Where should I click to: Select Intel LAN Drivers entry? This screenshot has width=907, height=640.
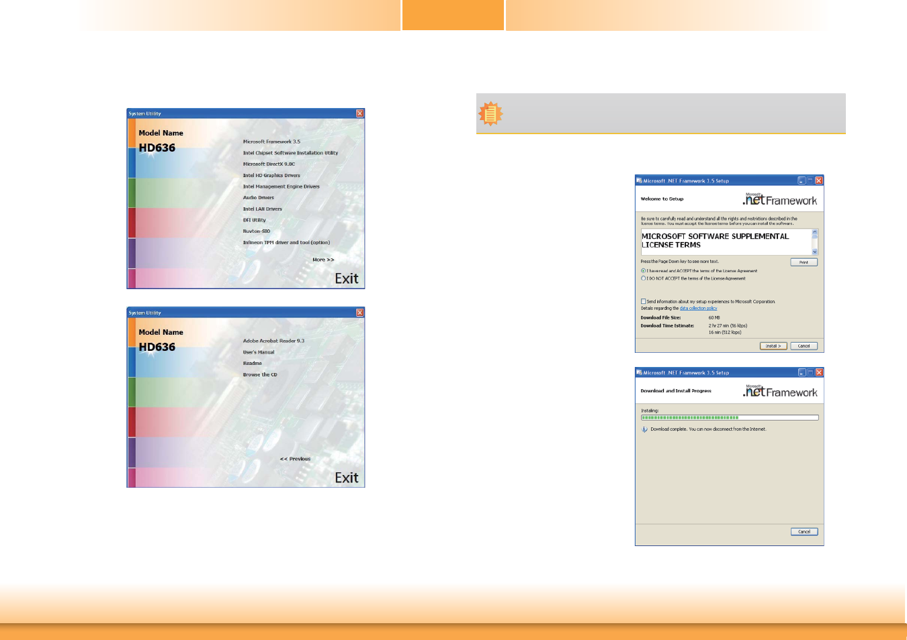coord(262,209)
